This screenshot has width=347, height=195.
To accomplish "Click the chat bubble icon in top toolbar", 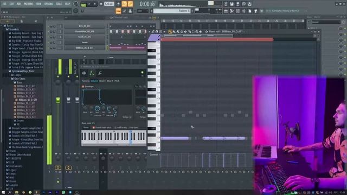I will (243, 4).
